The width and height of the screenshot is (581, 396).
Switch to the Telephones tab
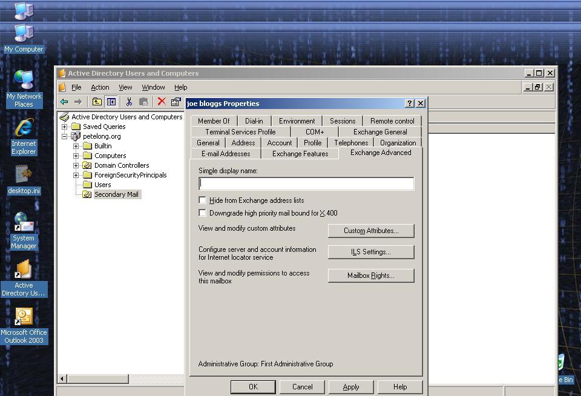click(x=351, y=143)
